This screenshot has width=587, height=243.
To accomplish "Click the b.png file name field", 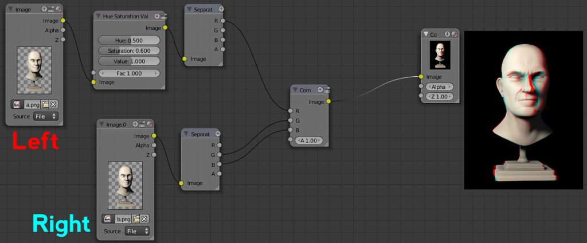I will click(x=123, y=219).
